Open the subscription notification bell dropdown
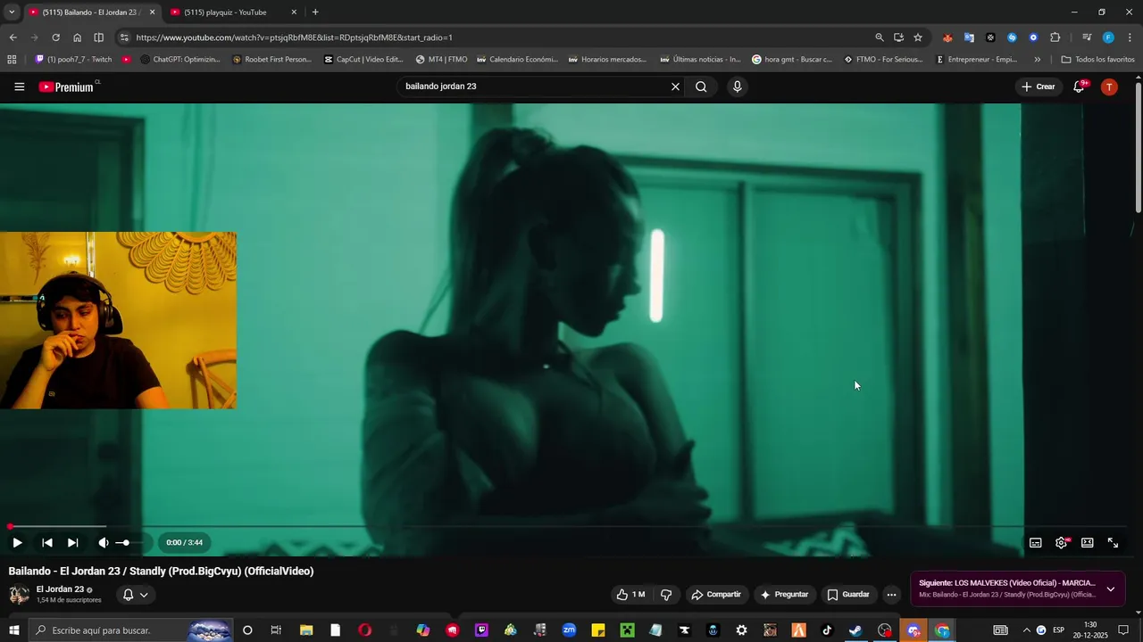1143x642 pixels. 135,595
